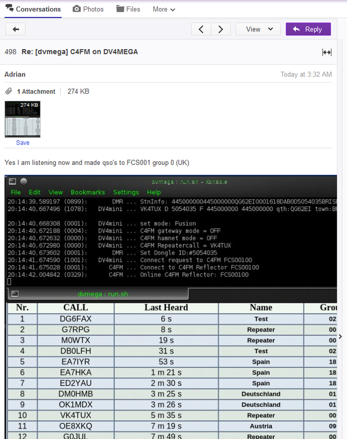Click the timestamp Today at 3:32 AM
Viewport: 347px width, 439px height.
click(306, 75)
